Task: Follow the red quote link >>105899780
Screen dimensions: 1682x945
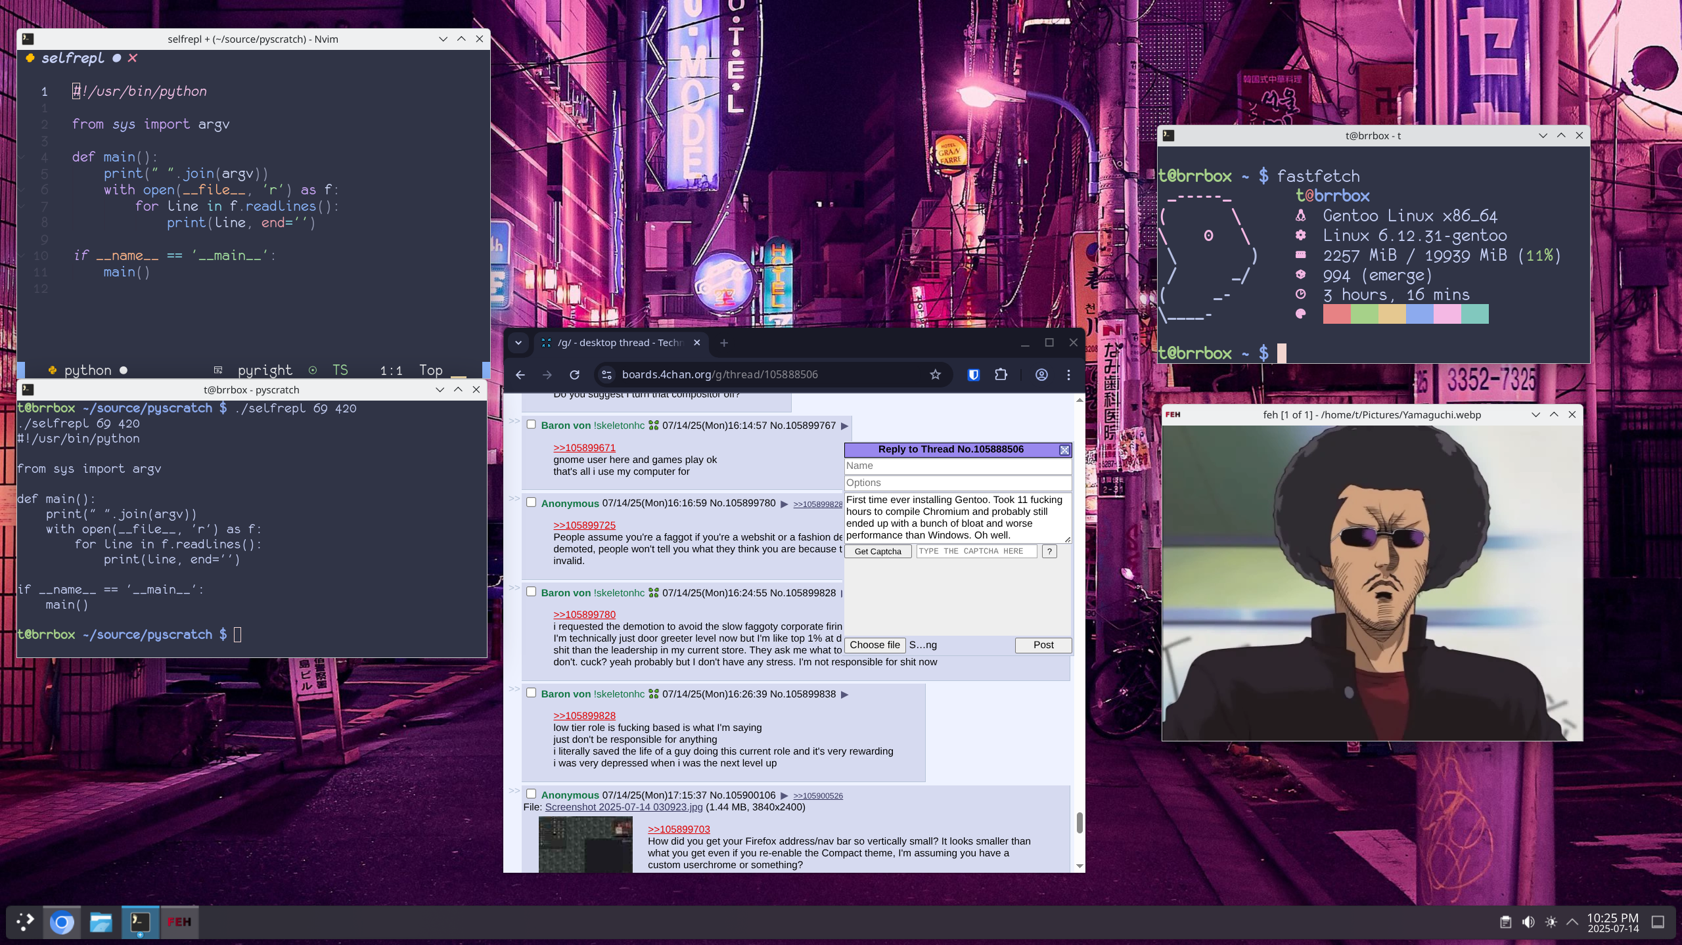Action: pos(584,615)
